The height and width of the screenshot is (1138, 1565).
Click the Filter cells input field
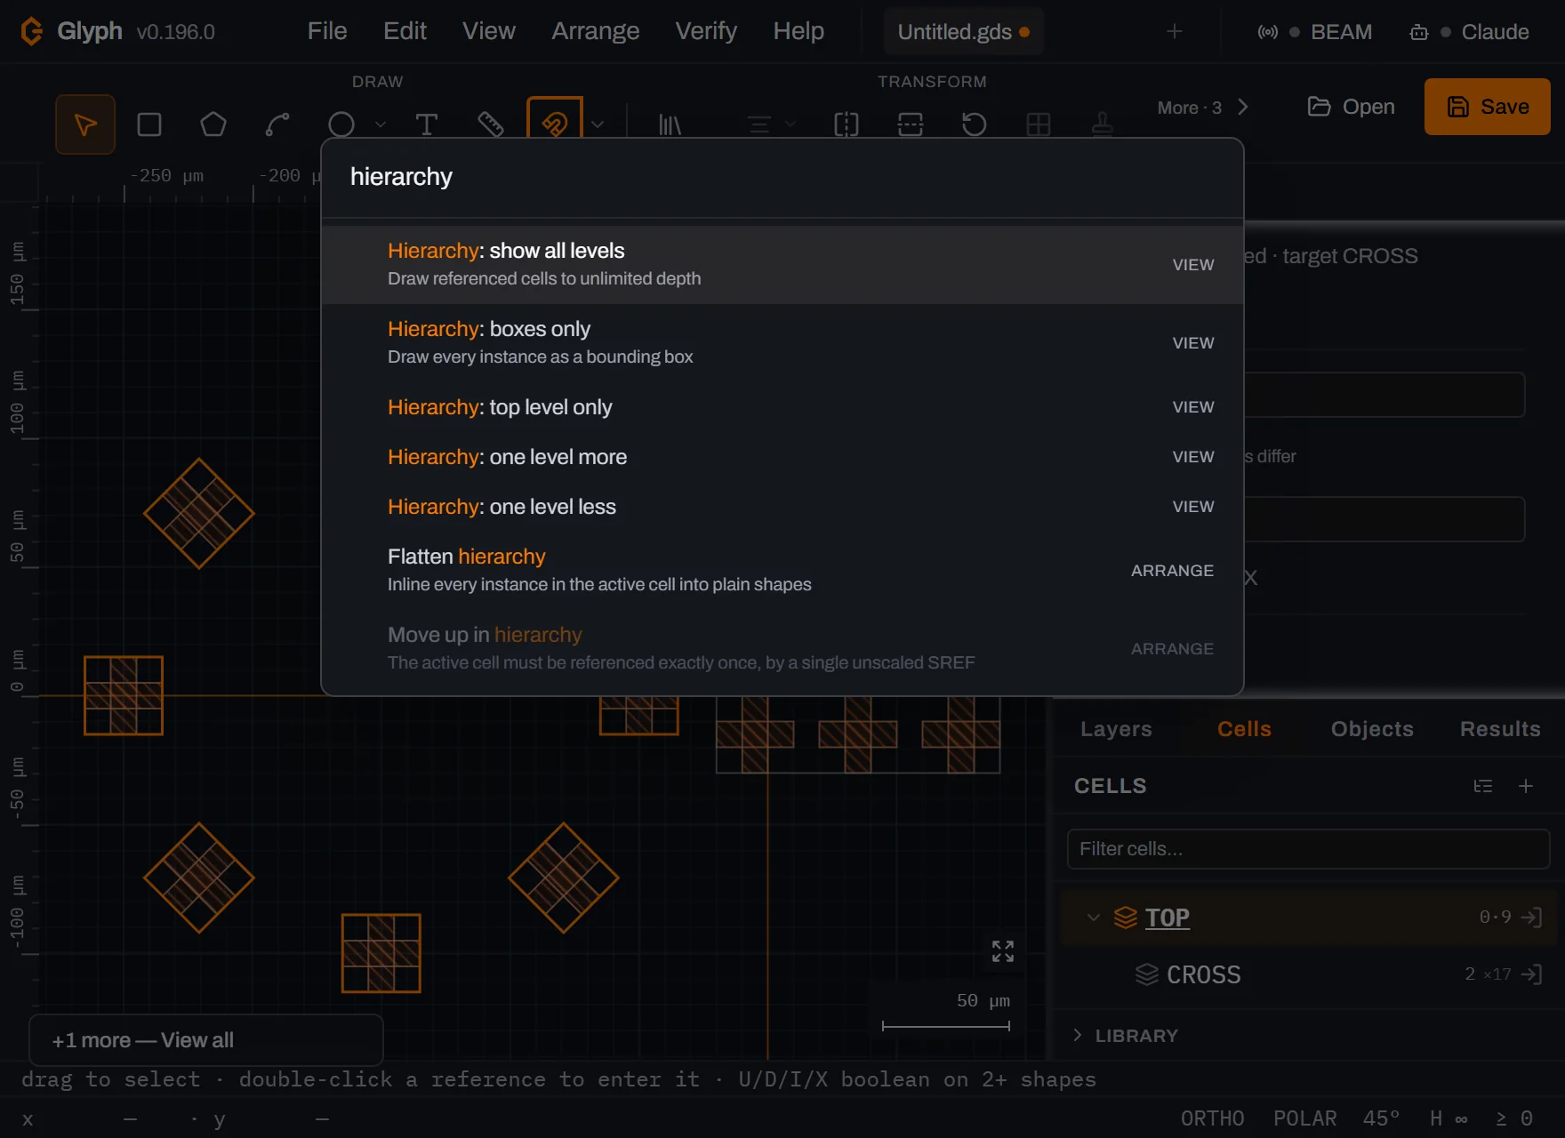pos(1309,849)
